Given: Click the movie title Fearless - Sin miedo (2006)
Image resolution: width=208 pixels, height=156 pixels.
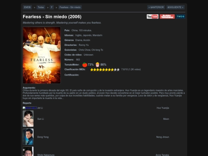Looking at the screenshot, I should pyautogui.click(x=52, y=17).
